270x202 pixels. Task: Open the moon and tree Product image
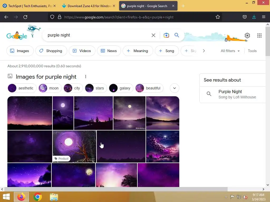click(x=74, y=147)
